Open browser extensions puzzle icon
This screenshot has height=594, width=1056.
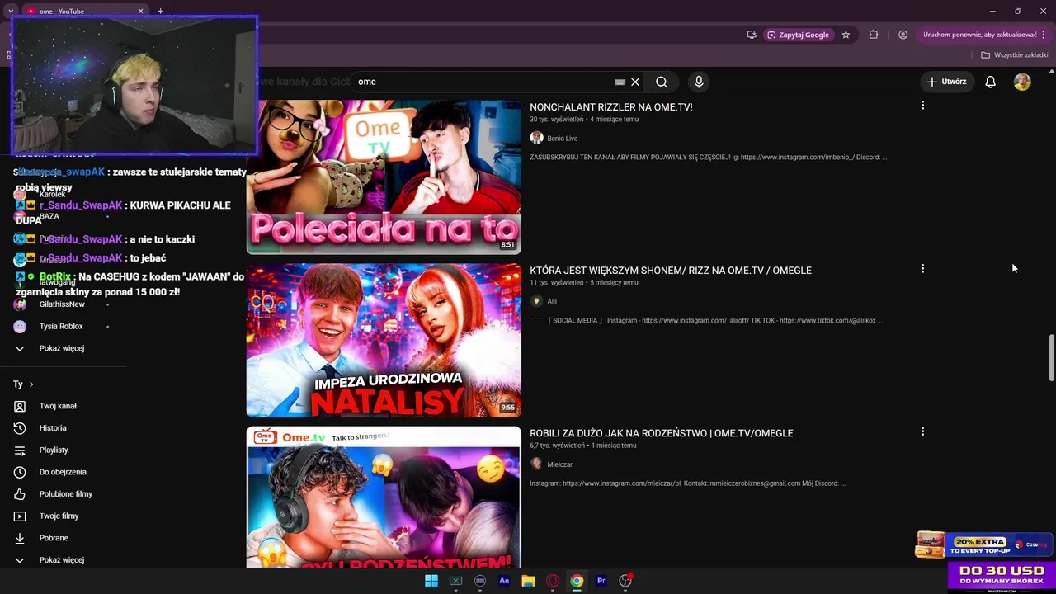point(874,35)
